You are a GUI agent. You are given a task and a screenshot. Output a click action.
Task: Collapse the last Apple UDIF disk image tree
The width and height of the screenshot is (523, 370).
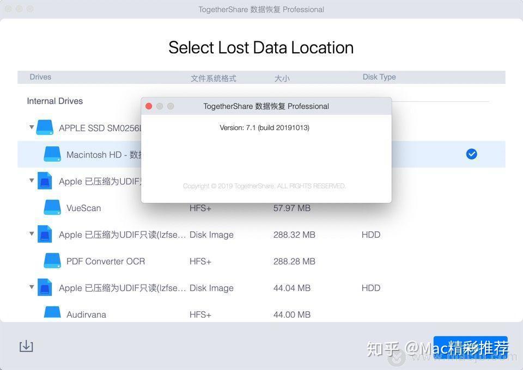coord(32,287)
